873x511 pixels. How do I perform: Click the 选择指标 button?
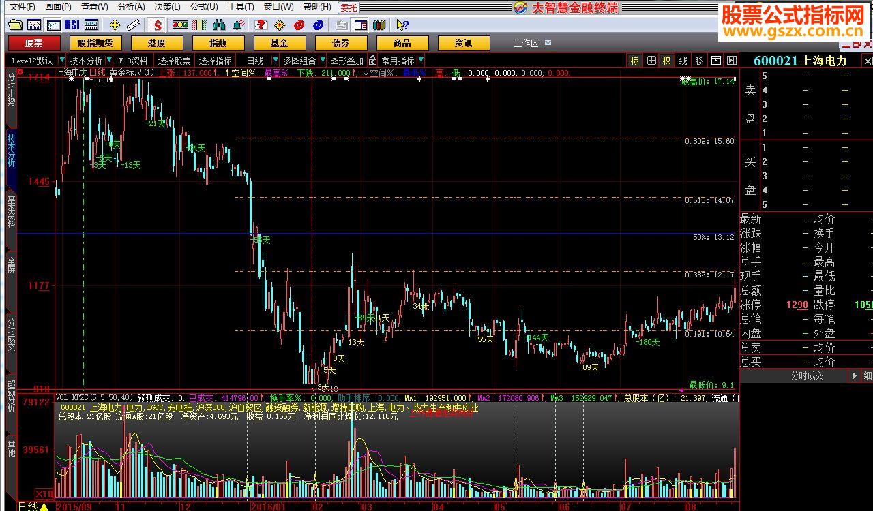[216, 61]
